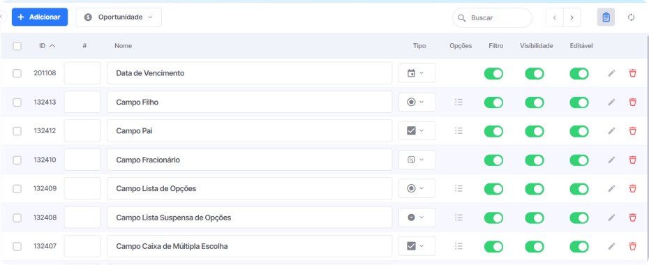
Task: Edit pencil icon for Campo Lista de Opções
Action: tap(611, 188)
